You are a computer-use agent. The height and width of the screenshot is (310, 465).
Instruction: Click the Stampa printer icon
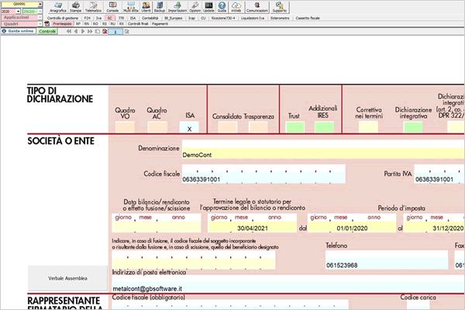pos(76,7)
